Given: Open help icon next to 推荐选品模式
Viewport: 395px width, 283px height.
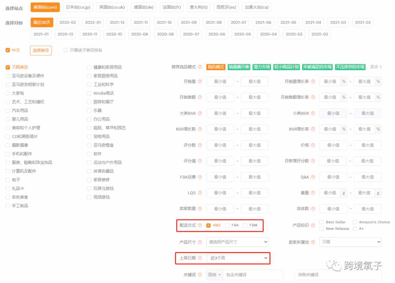Looking at the screenshot, I should [x=200, y=67].
